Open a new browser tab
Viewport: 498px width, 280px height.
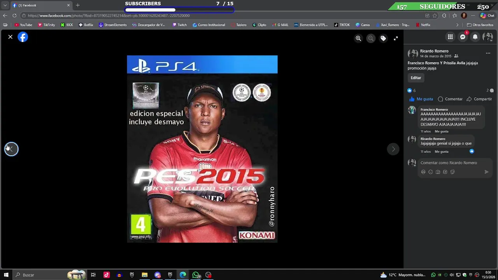[78, 5]
